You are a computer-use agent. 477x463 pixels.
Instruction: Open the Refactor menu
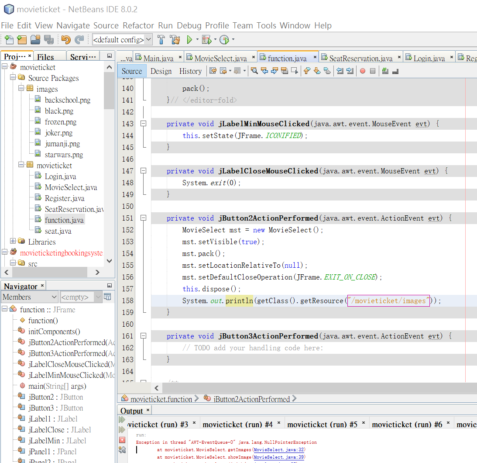(x=138, y=26)
